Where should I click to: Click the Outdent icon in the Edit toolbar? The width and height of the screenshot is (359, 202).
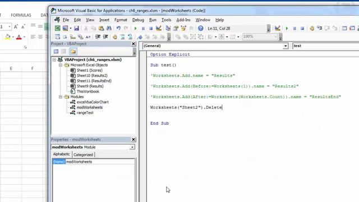(x=105, y=36)
